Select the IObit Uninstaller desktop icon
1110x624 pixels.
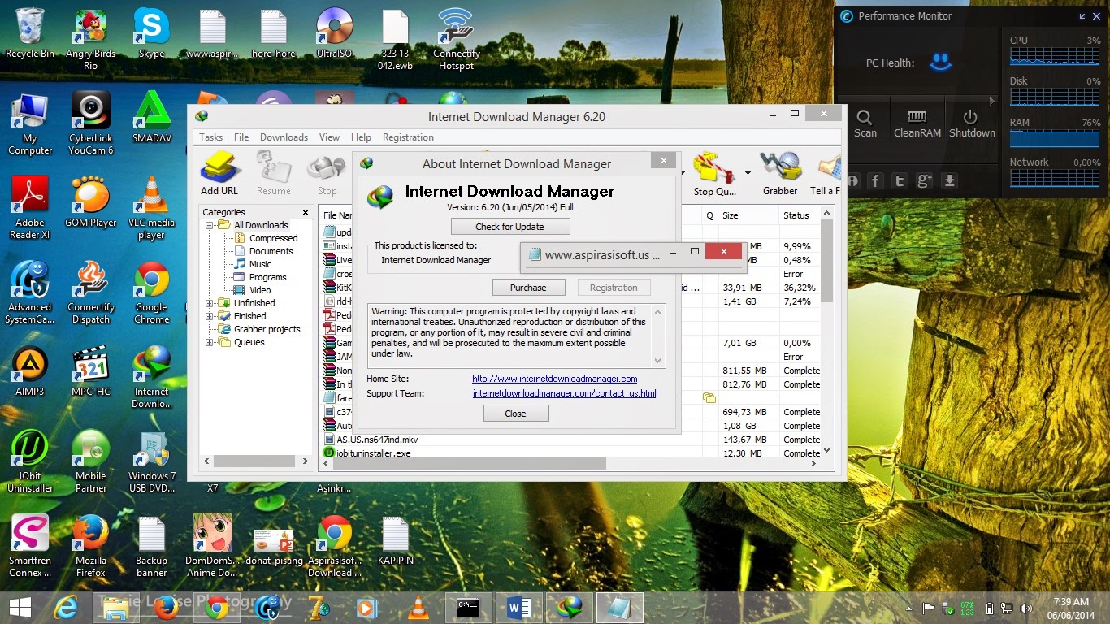point(30,461)
